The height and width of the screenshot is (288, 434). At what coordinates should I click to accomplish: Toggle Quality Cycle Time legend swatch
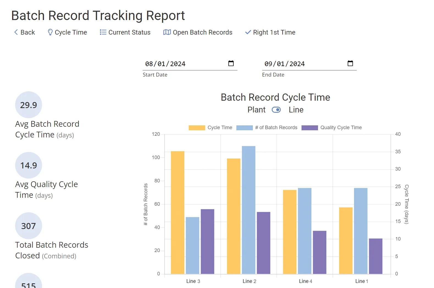pos(309,128)
